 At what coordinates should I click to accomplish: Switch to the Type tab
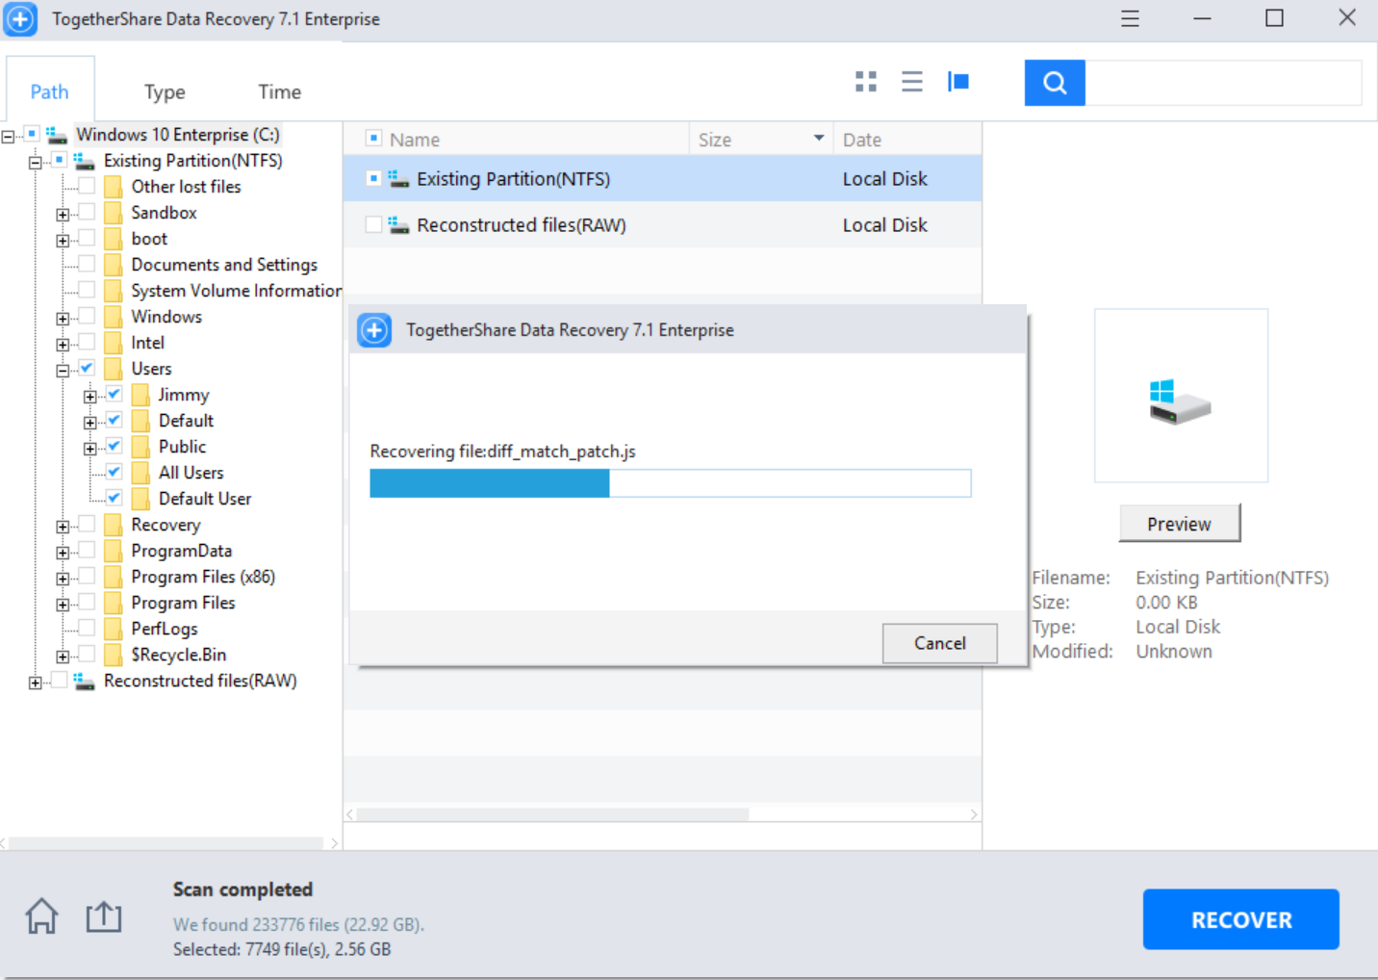point(165,91)
